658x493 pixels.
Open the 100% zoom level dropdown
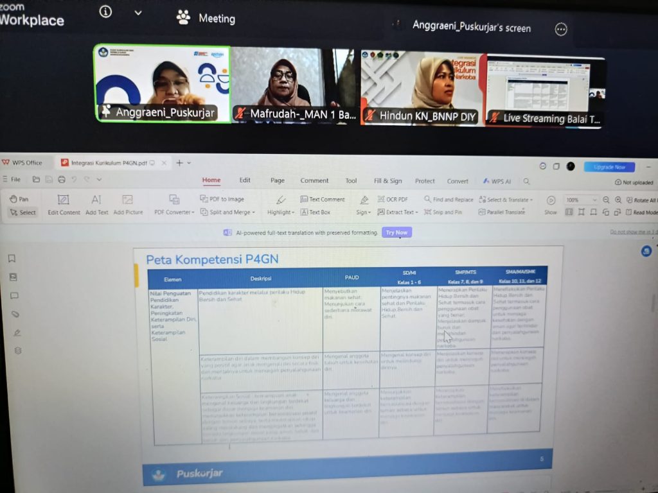[580, 200]
